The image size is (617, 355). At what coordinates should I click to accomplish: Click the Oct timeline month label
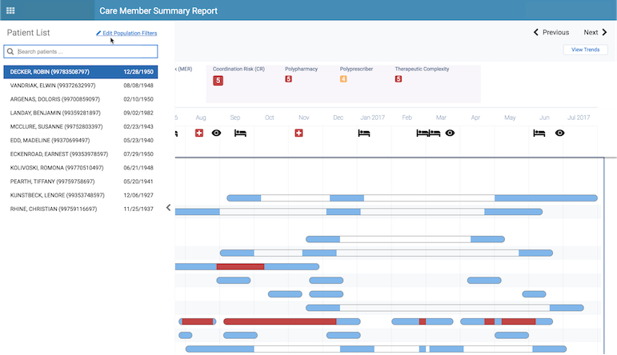pos(269,118)
